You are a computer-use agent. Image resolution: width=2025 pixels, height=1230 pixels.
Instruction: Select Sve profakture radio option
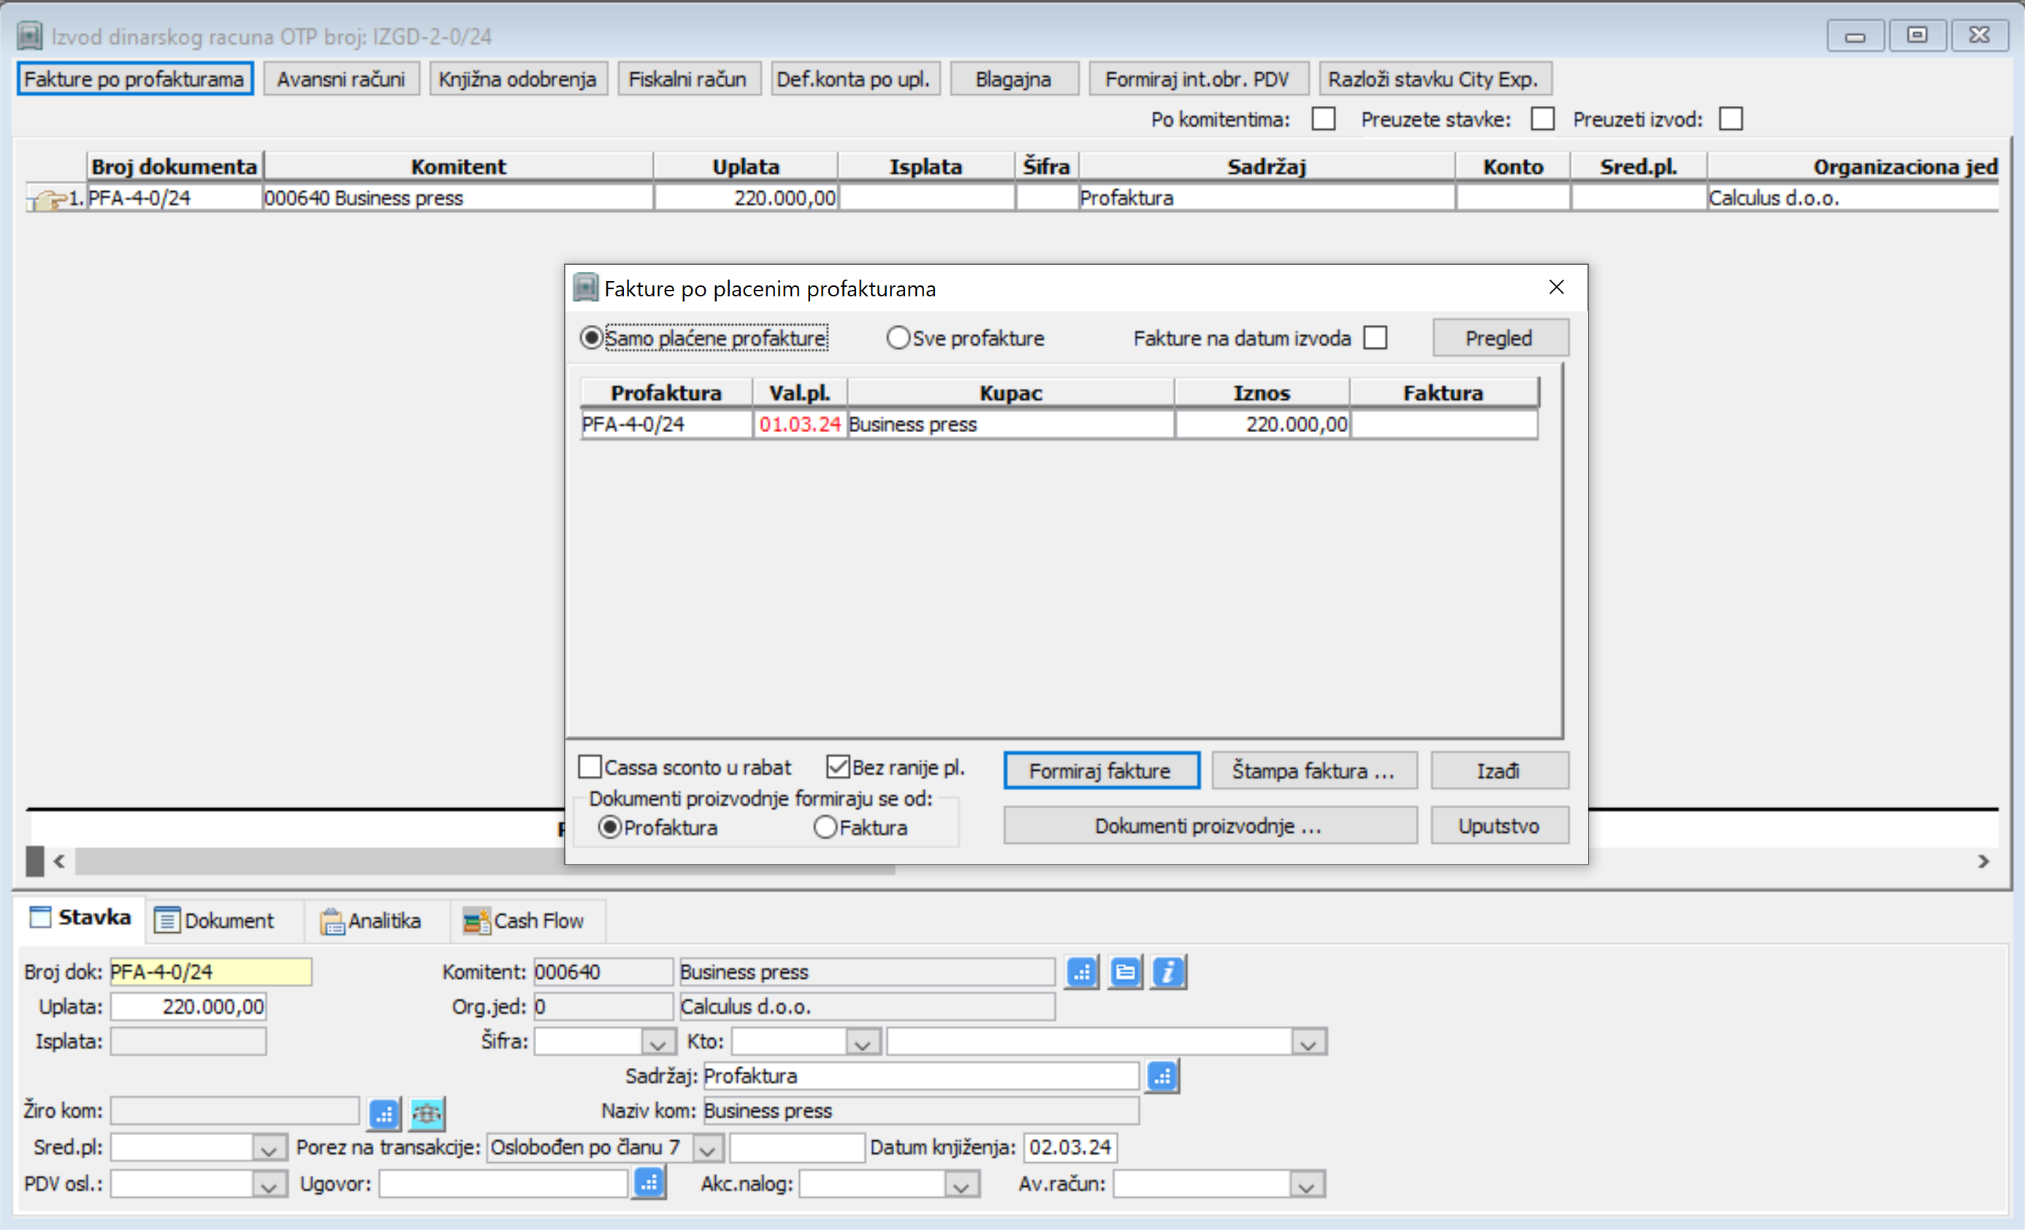coord(897,337)
